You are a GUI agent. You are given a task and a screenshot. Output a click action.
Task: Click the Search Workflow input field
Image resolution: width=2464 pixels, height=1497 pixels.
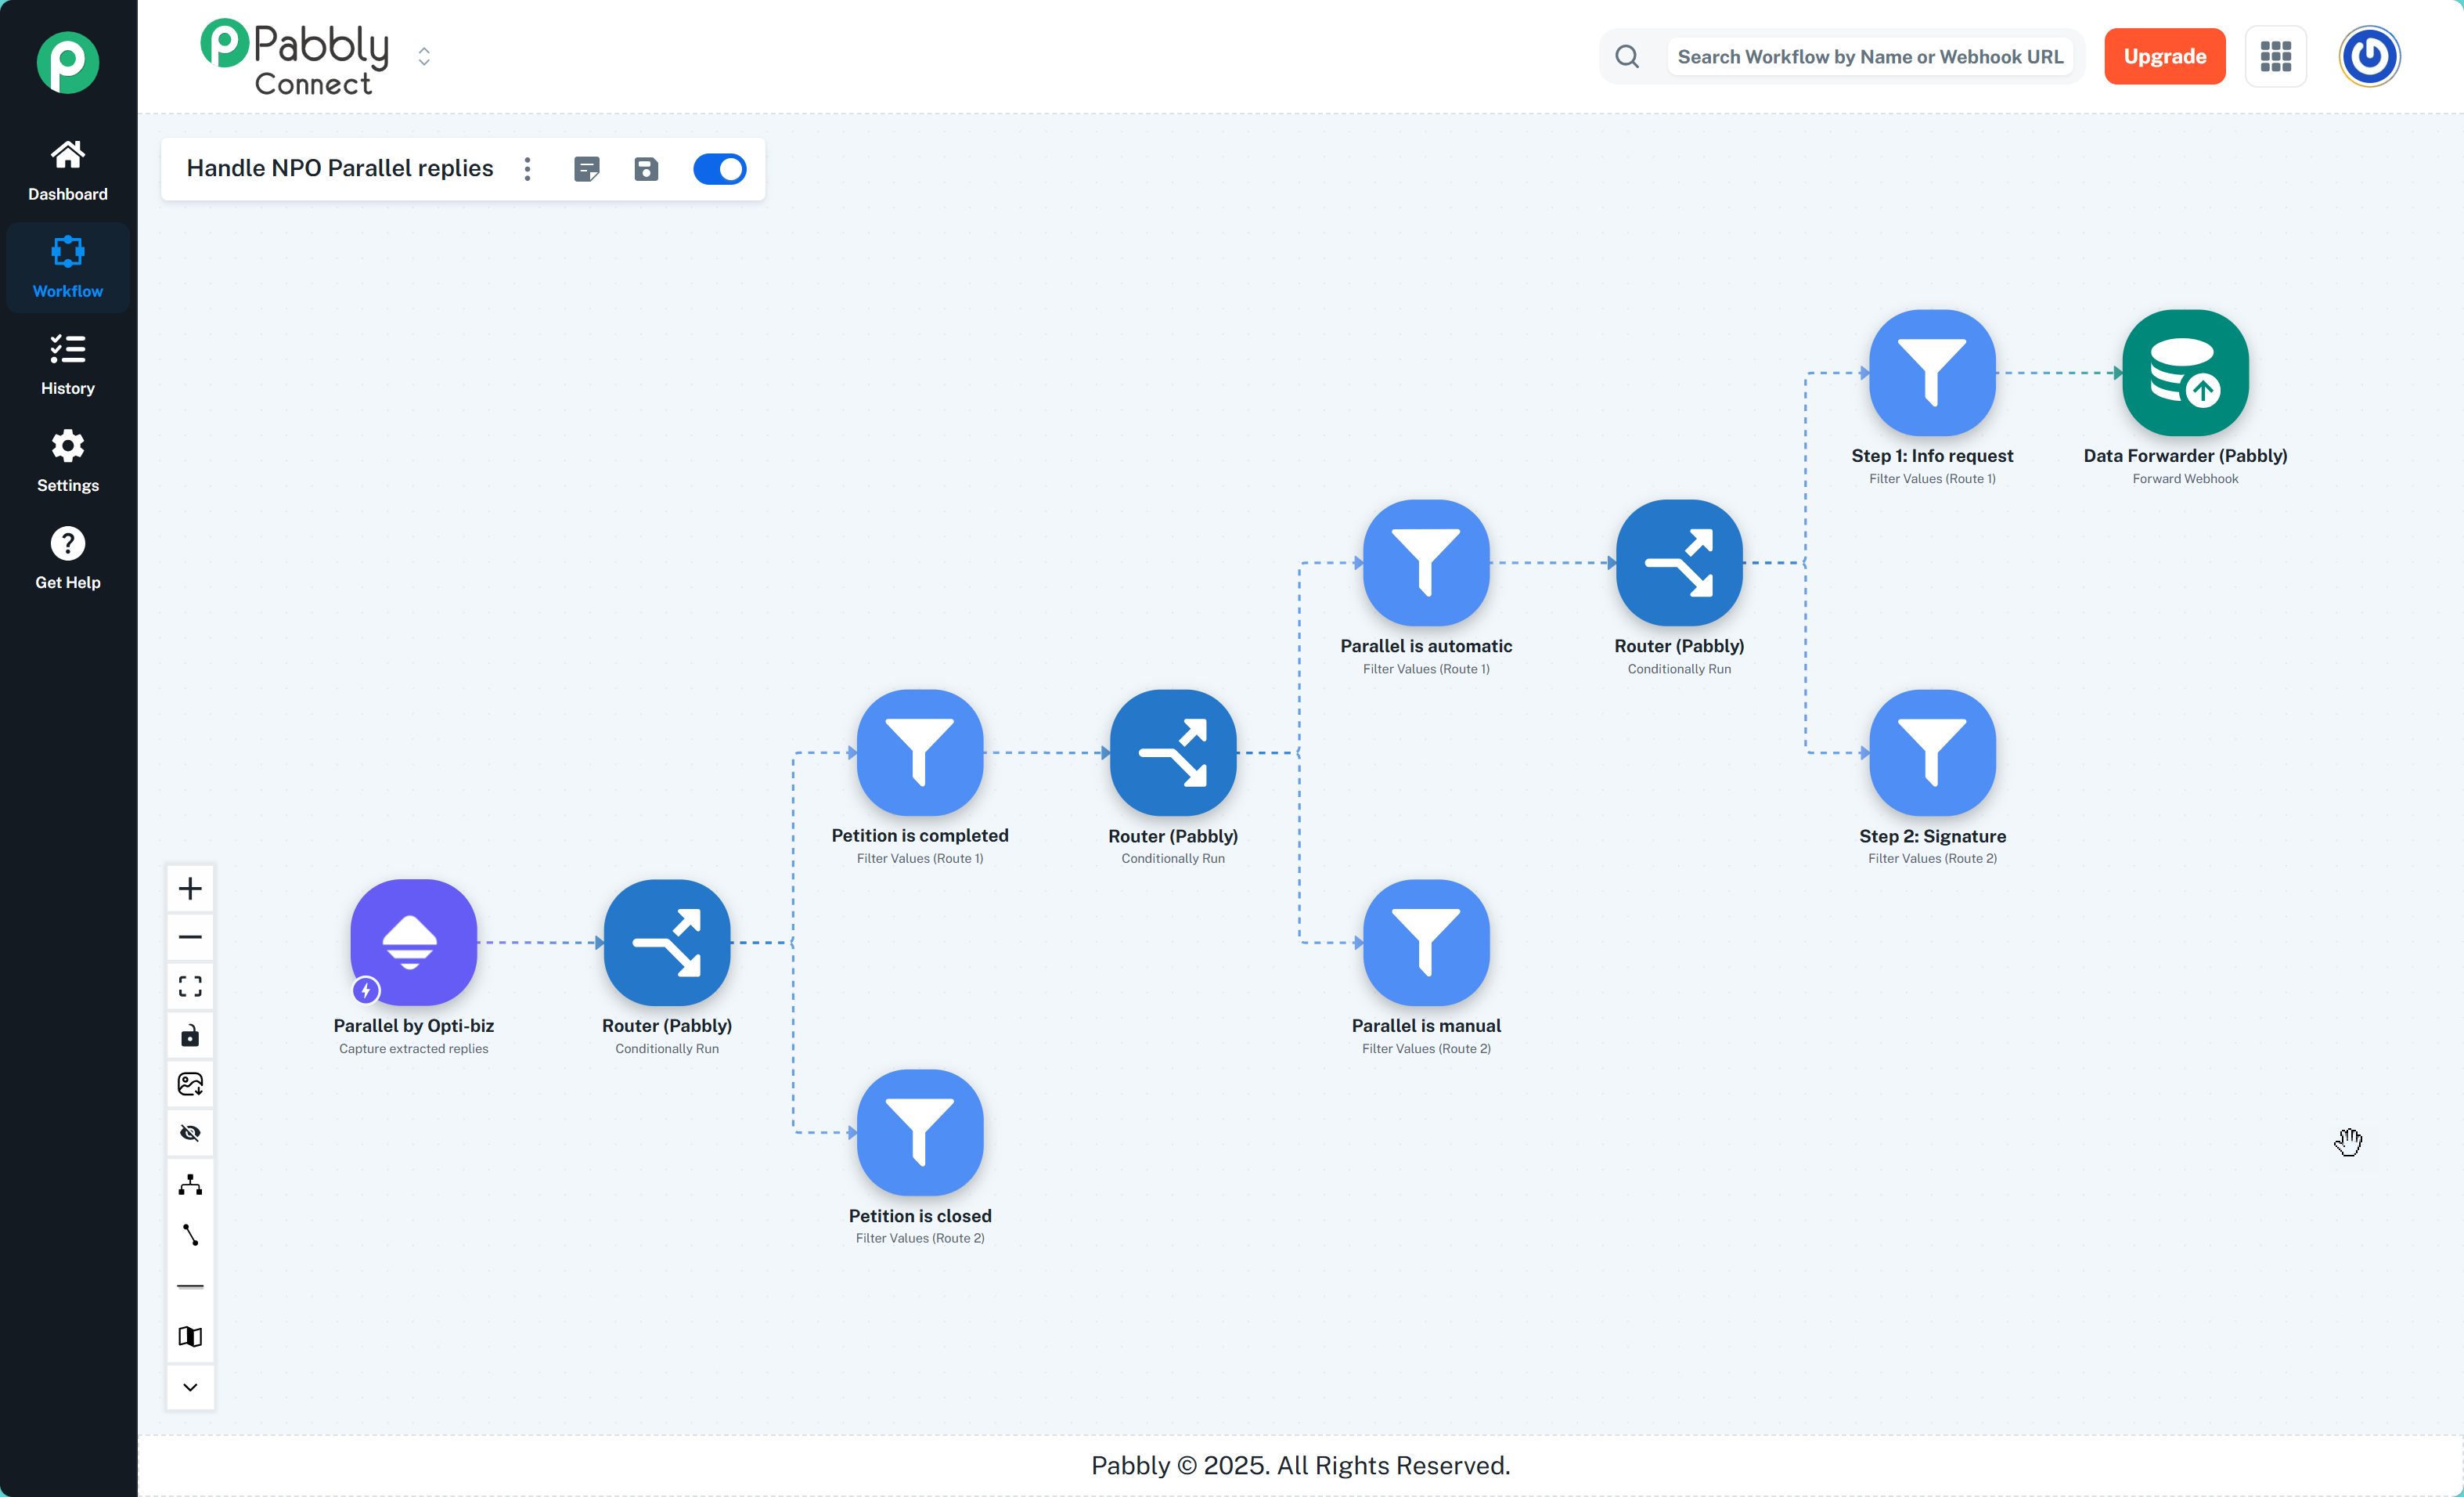tap(1869, 57)
